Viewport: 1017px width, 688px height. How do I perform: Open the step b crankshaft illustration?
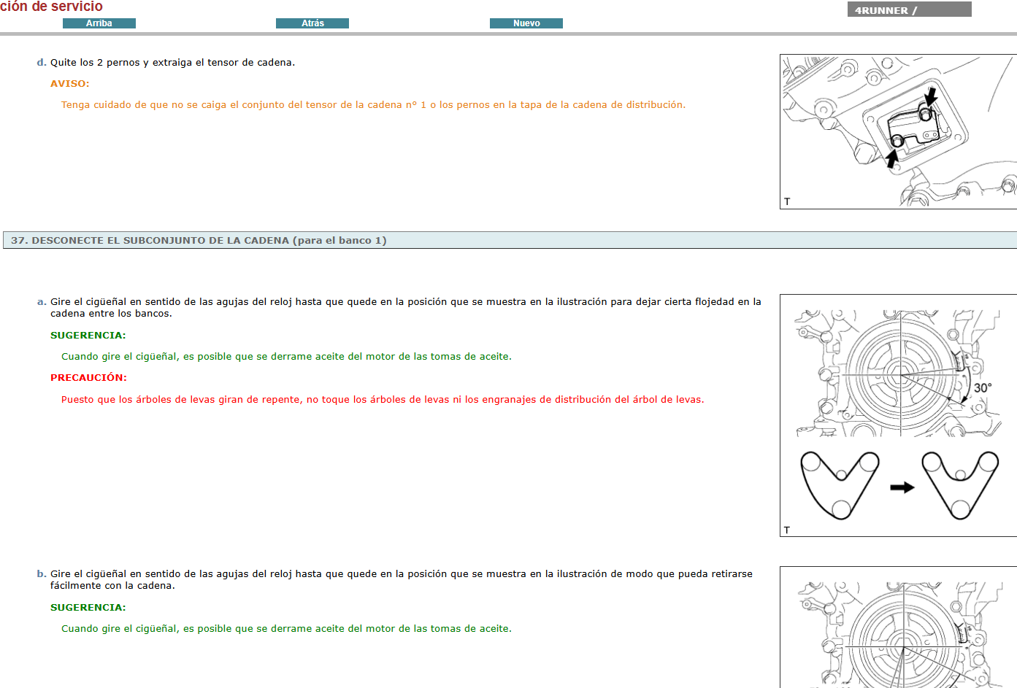tap(898, 631)
